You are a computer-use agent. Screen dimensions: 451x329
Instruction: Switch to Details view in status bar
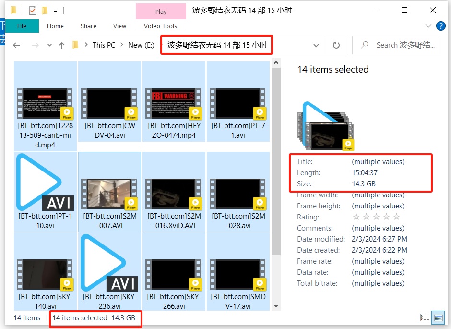click(x=425, y=317)
